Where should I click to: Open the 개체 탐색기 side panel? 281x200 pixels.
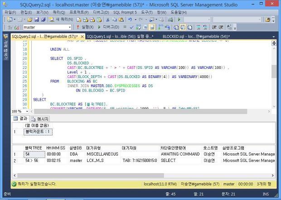pyautogui.click(x=5, y=48)
